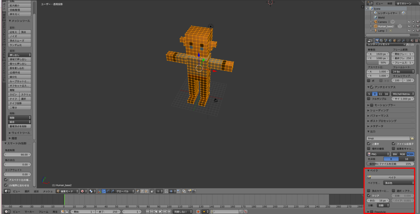Click the 頂点スムーズ button
Viewport: 420px width, 214px height.
[x=20, y=41]
